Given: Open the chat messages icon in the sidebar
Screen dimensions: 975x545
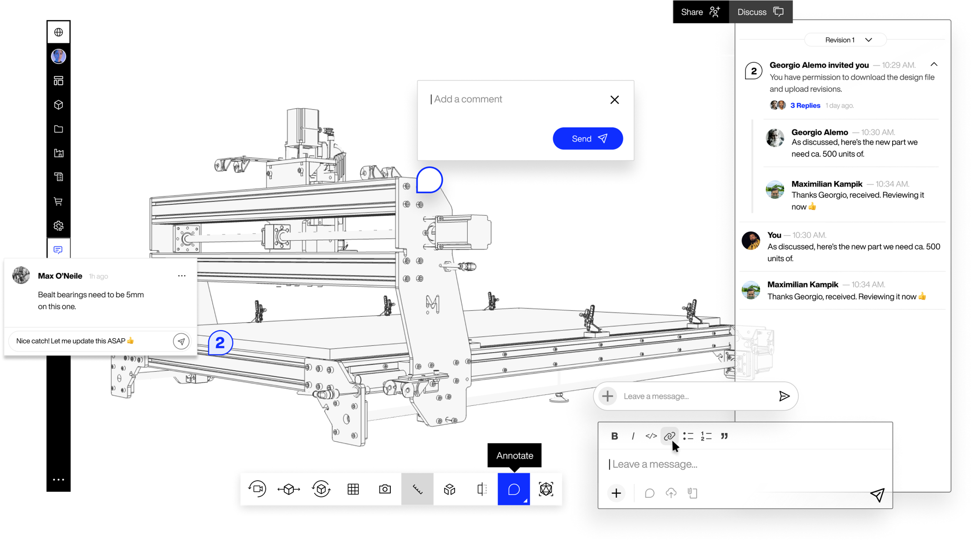Looking at the screenshot, I should [59, 250].
